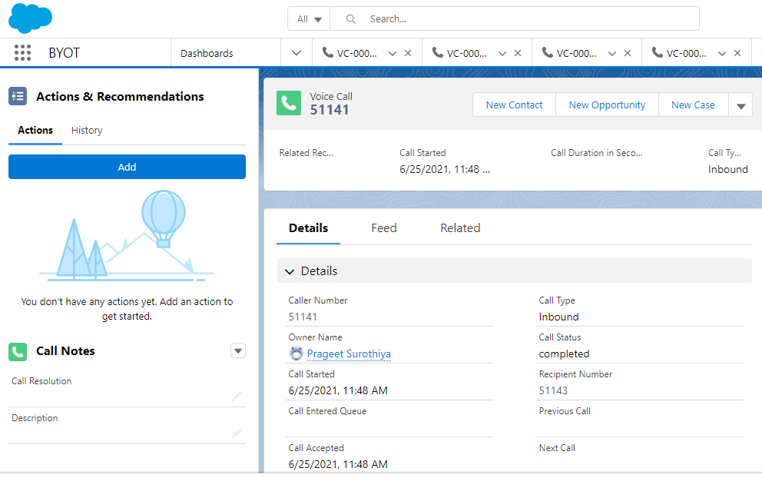This screenshot has height=478, width=762.
Task: Click the green Voice Call phone icon
Action: [288, 101]
